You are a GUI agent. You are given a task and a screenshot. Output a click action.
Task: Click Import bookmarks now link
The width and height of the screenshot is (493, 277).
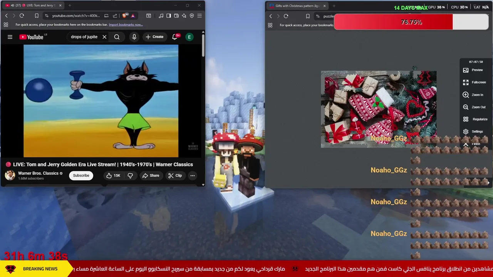(126, 25)
